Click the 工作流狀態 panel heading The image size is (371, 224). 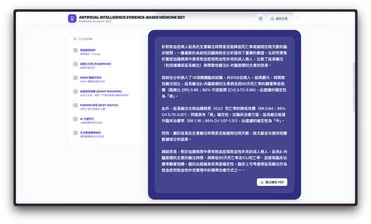point(85,39)
